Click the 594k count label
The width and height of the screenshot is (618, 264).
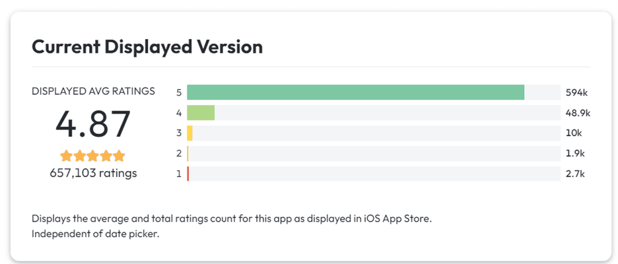pos(576,92)
